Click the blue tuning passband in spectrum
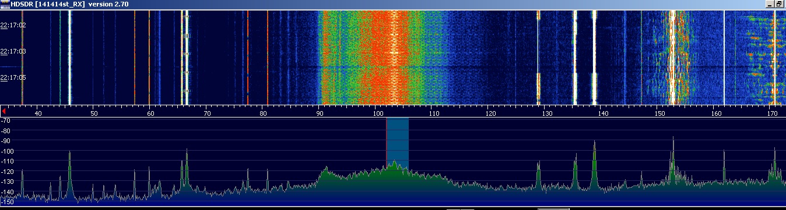The height and width of the screenshot is (210, 786). [398, 143]
